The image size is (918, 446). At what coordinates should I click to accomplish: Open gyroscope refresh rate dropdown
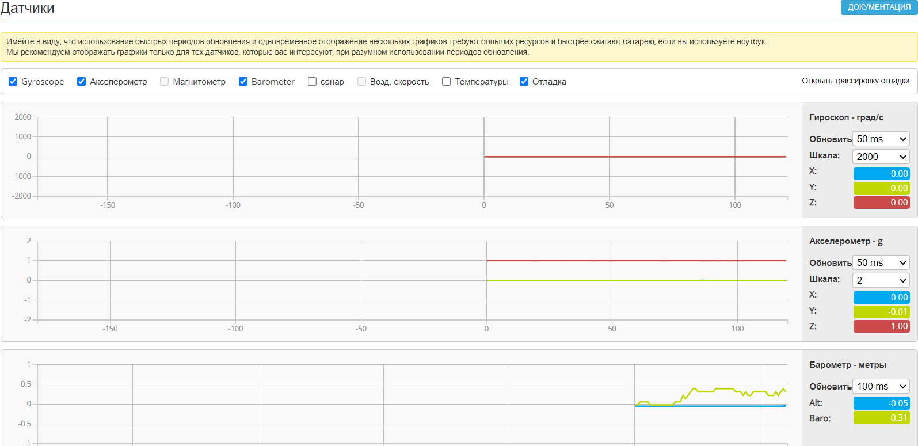point(881,139)
